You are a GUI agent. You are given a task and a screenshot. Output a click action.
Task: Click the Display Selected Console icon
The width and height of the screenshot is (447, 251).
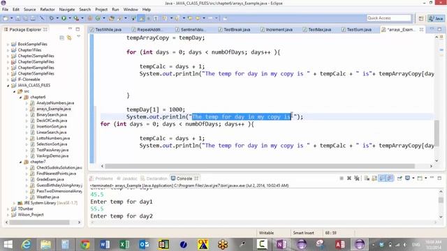click(x=407, y=178)
